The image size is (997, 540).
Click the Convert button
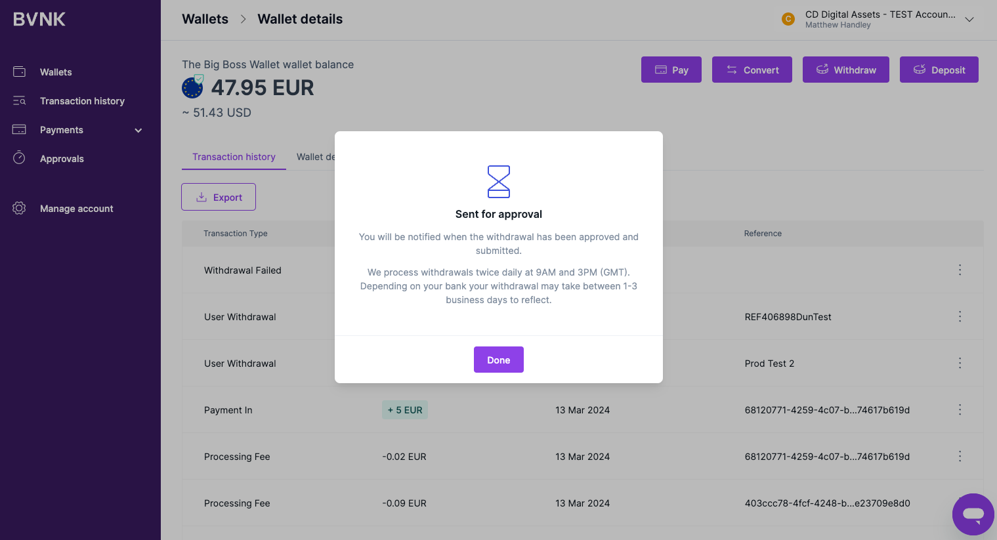[x=752, y=70]
